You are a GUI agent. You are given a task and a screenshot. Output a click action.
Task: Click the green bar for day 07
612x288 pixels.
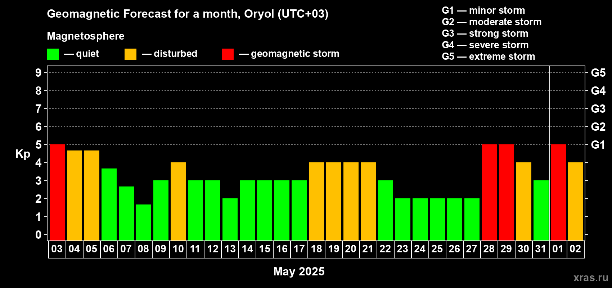tap(126, 213)
